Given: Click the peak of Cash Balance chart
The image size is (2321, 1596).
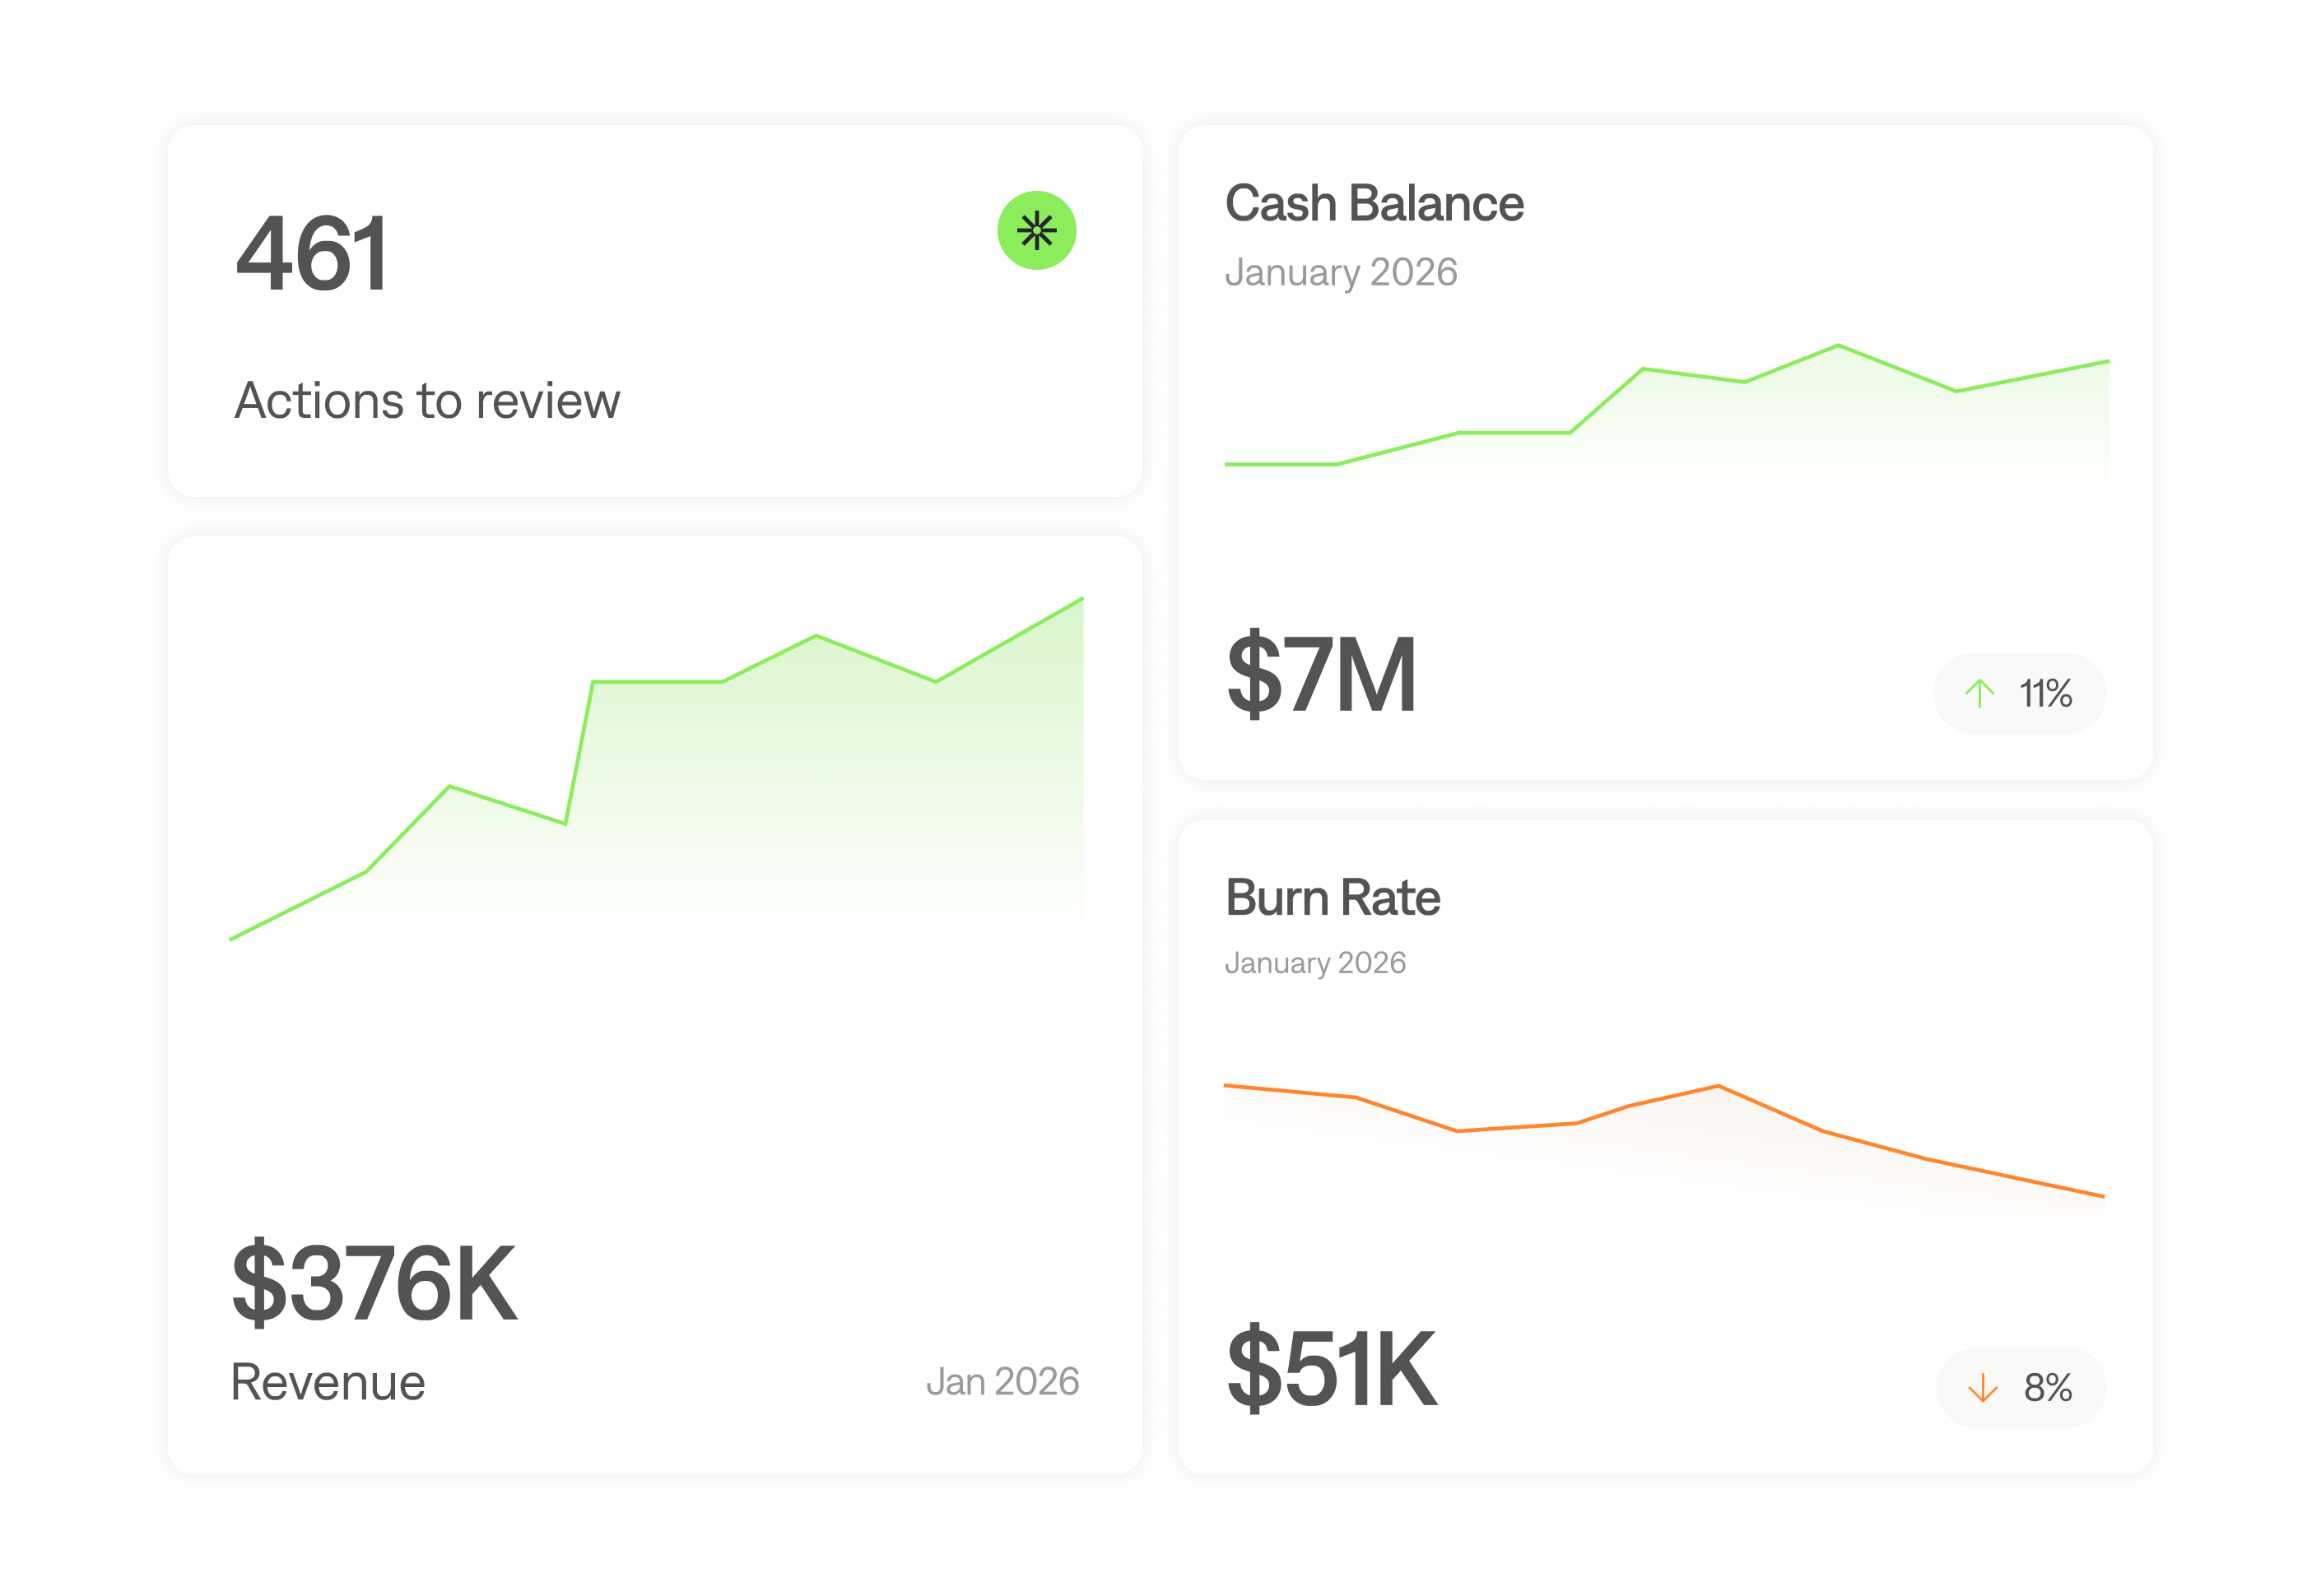Looking at the screenshot, I should [x=1838, y=346].
